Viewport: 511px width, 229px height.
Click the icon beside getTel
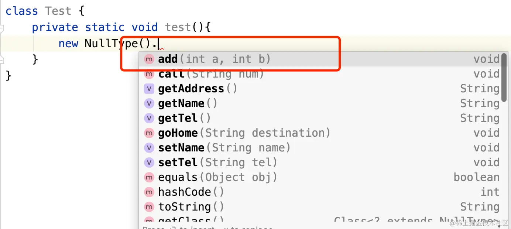[x=149, y=118]
